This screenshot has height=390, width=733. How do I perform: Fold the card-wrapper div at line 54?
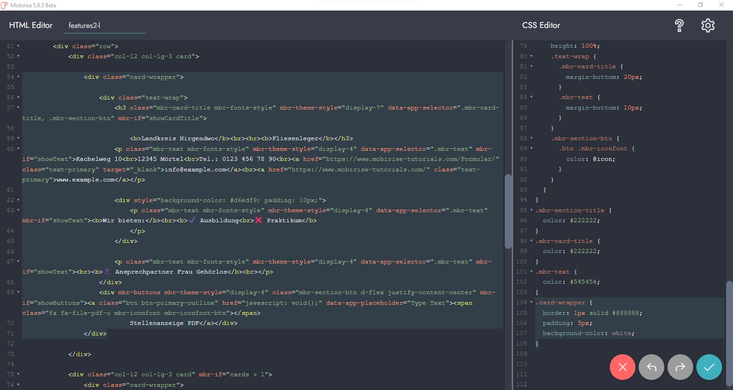[x=18, y=77]
